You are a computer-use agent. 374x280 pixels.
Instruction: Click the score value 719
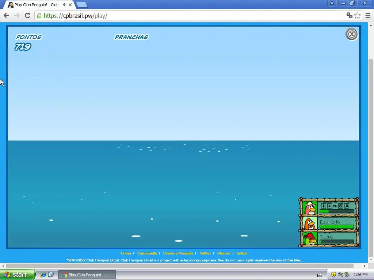[x=23, y=47]
